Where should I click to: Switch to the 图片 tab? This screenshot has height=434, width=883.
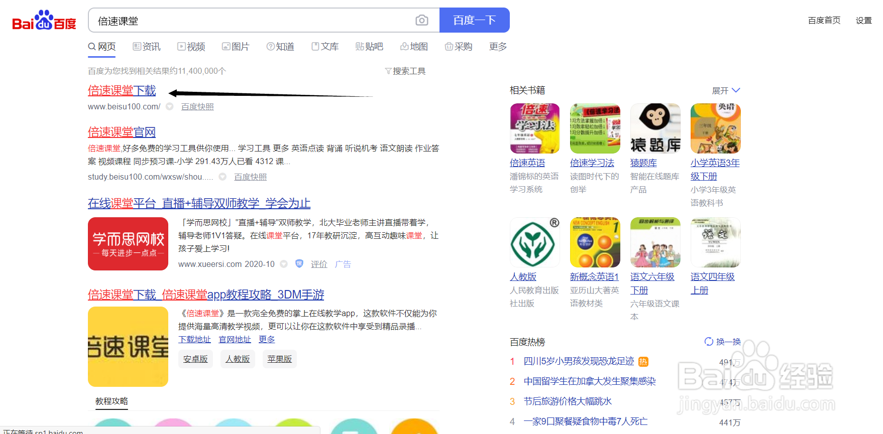coord(236,47)
